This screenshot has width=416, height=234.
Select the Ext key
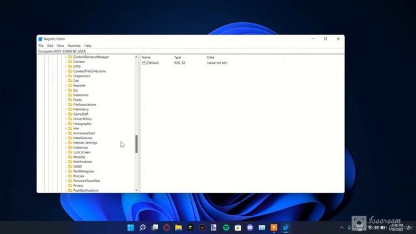point(75,90)
